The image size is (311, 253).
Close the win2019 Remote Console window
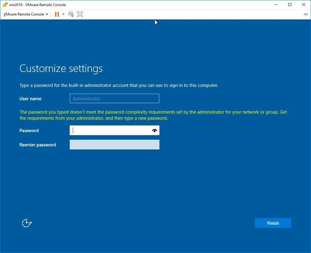point(304,5)
